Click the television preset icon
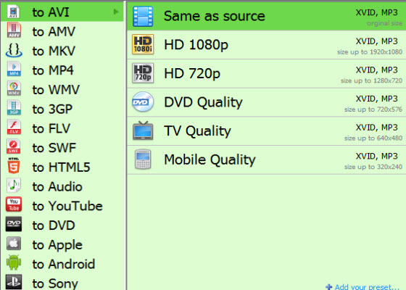406x290 pixels. [143, 130]
